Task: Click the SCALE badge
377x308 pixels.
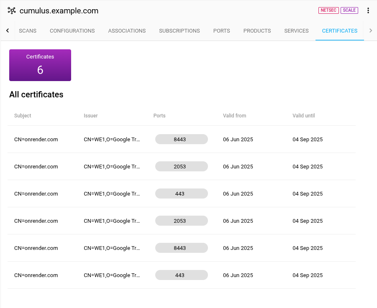Action: [x=349, y=10]
